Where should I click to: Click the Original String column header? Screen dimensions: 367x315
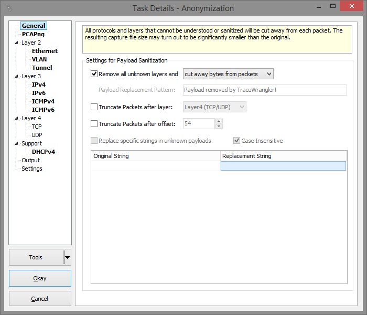pos(156,156)
